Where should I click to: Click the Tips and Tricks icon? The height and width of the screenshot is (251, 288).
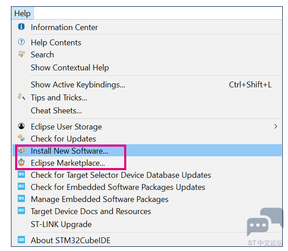[21, 97]
